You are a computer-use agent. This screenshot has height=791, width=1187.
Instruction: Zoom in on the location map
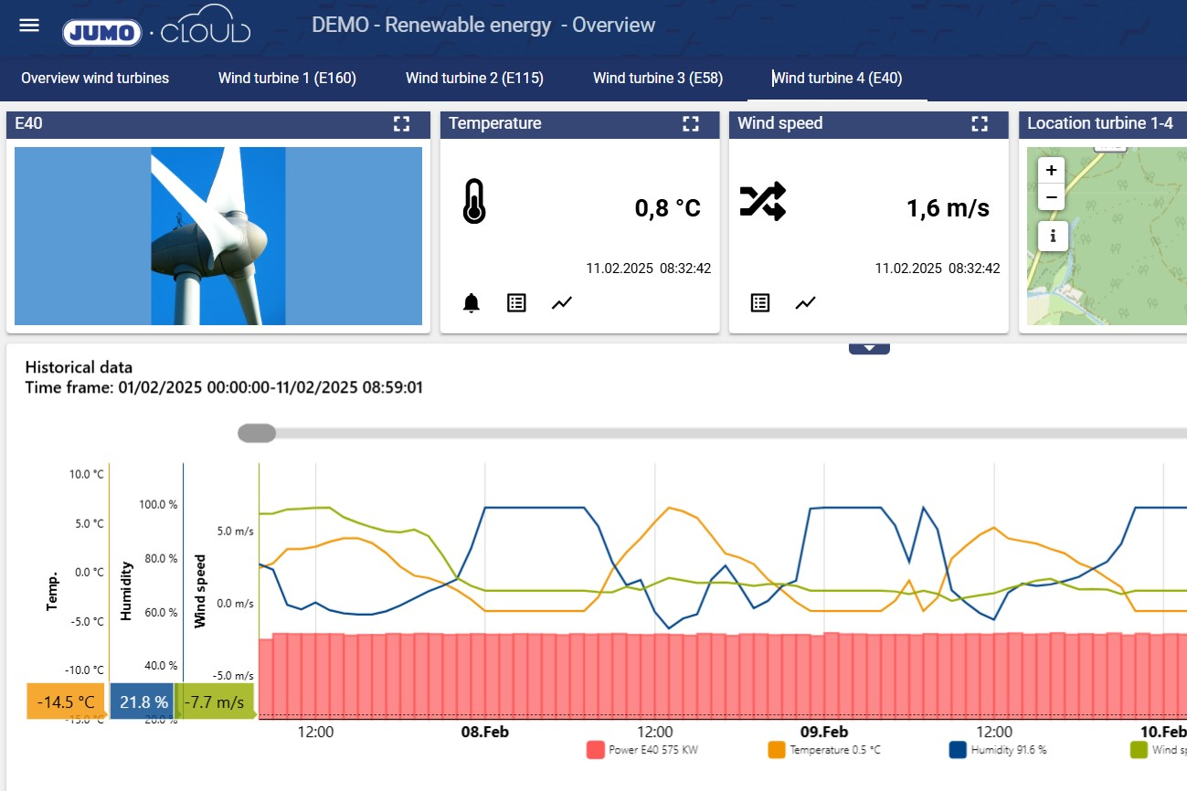click(x=1052, y=170)
